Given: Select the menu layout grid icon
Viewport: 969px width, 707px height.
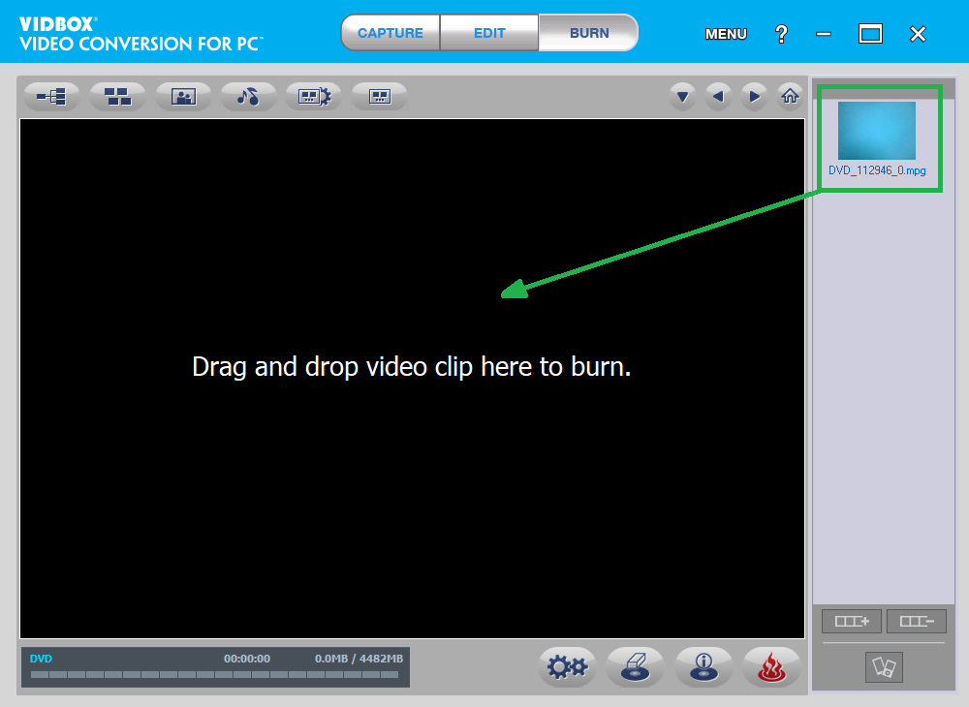Looking at the screenshot, I should point(117,96).
